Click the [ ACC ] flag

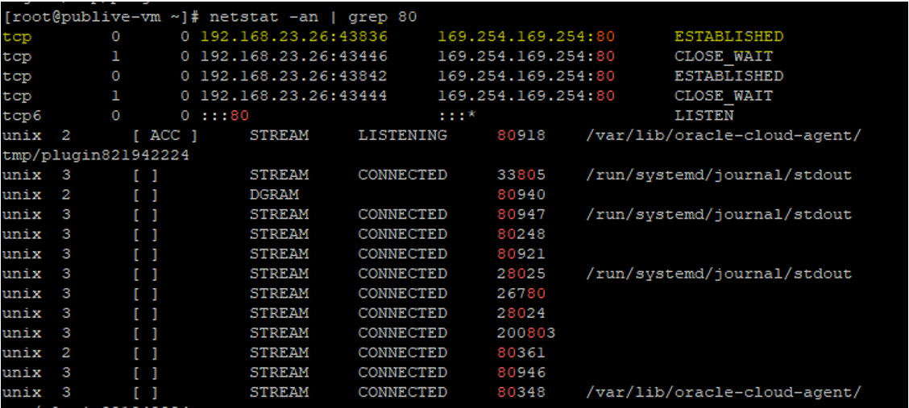(x=164, y=135)
